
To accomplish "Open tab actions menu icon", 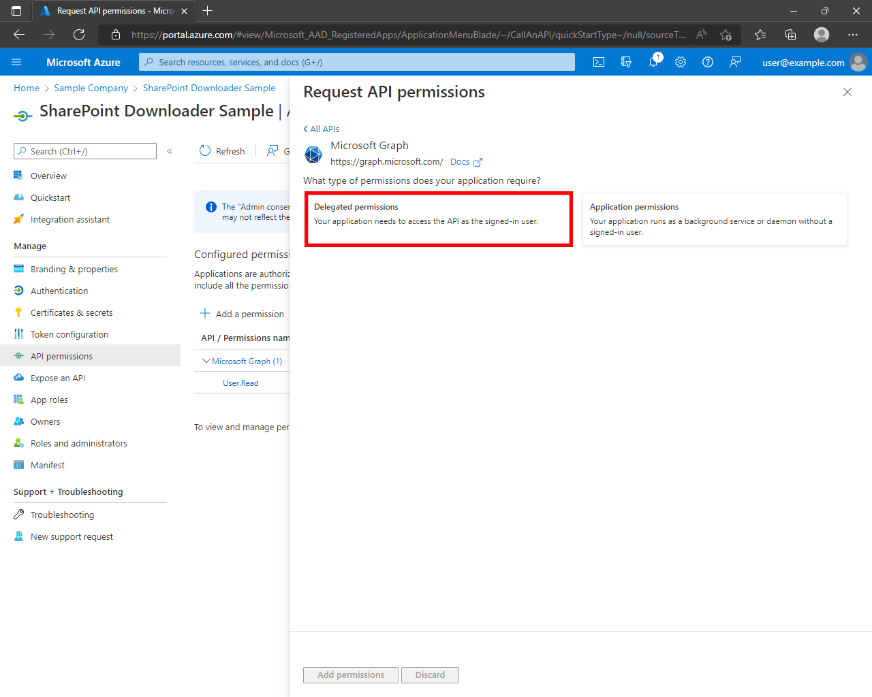I will (x=16, y=11).
